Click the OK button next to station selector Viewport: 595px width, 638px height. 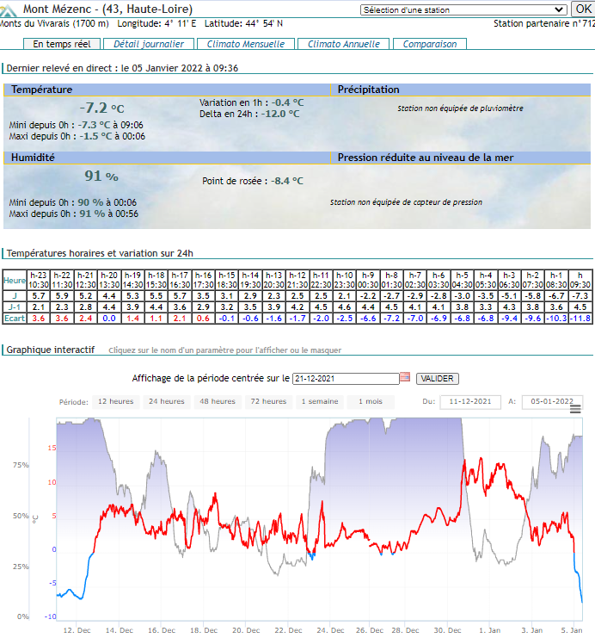pyautogui.click(x=583, y=9)
